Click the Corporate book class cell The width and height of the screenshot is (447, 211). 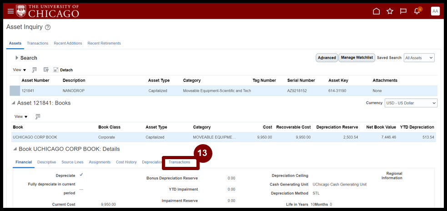pyautogui.click(x=106, y=137)
